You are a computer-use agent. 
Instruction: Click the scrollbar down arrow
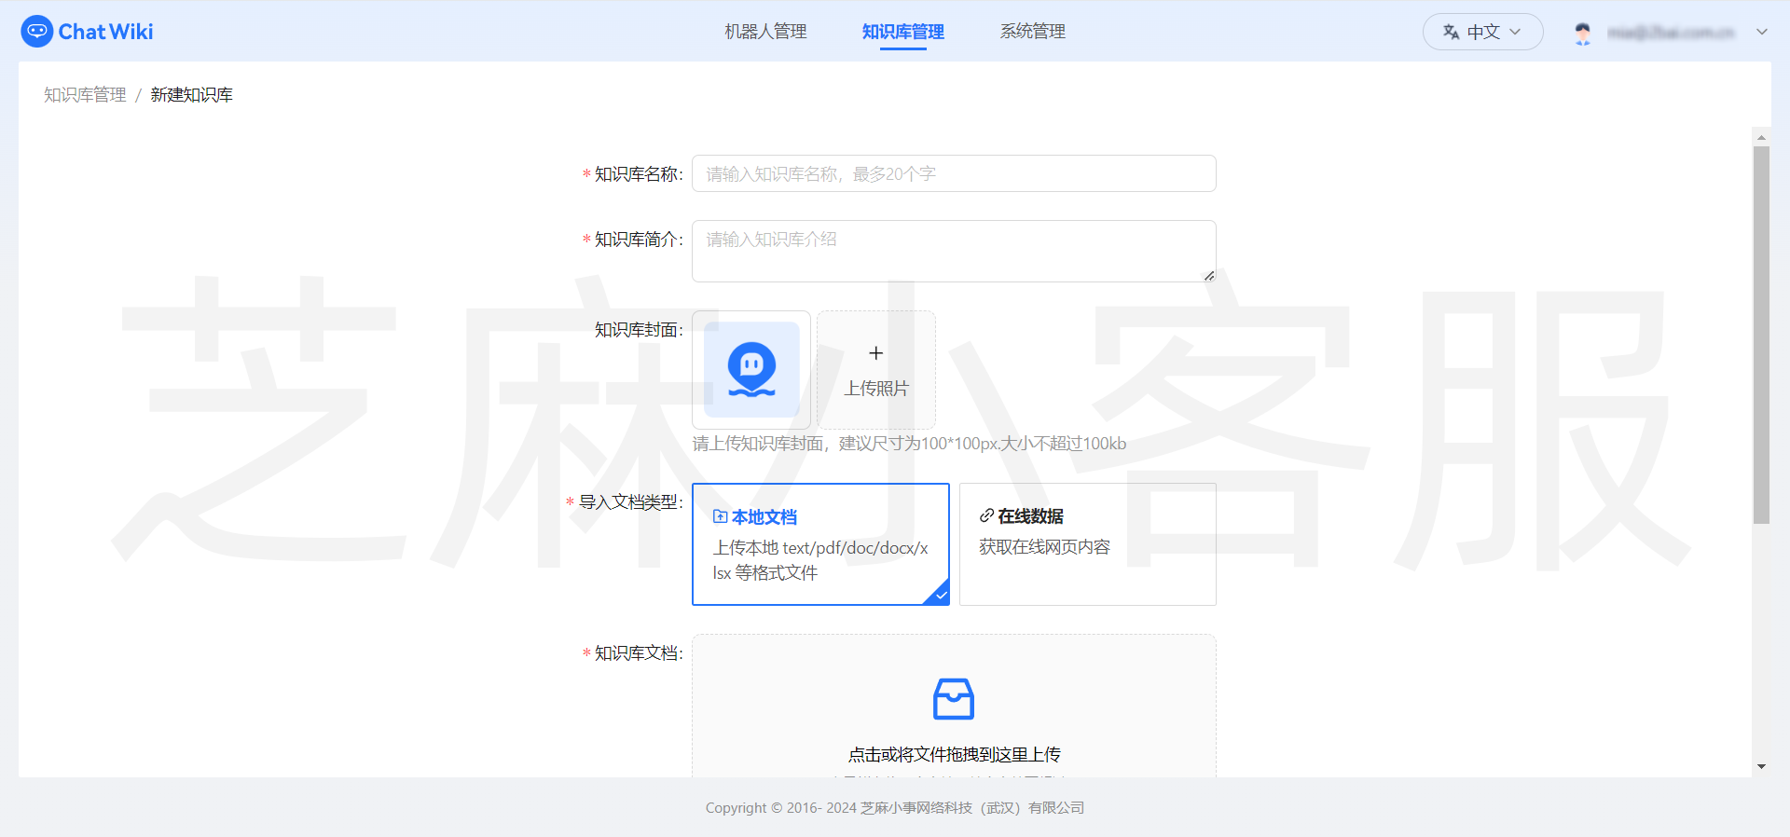tap(1761, 767)
